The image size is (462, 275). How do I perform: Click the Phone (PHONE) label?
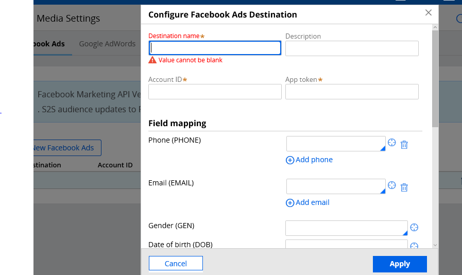(x=175, y=140)
